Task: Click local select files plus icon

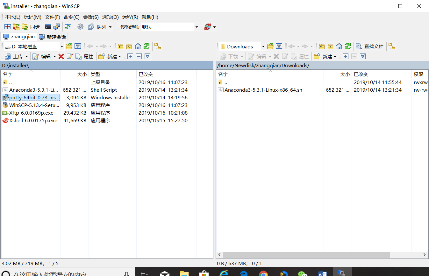Action: 130,56
